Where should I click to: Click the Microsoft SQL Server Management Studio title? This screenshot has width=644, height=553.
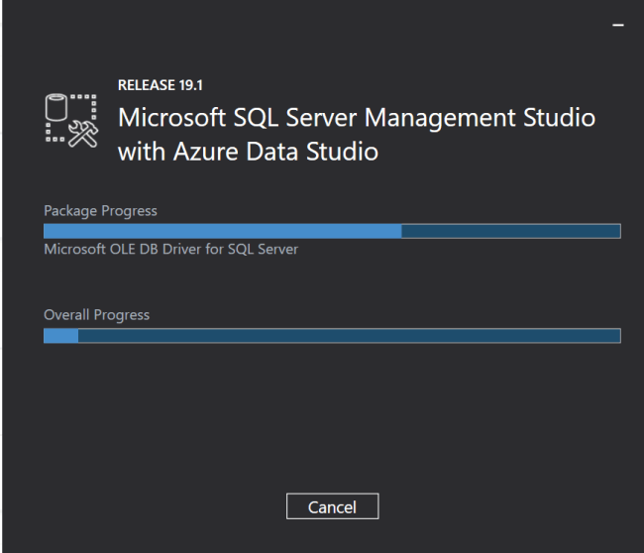pos(357,119)
